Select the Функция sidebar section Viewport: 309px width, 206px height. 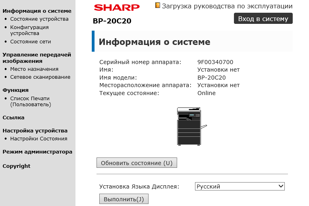pos(15,90)
